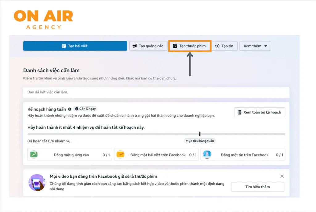Open Tạo quảng cáo ad creator

tap(148, 46)
